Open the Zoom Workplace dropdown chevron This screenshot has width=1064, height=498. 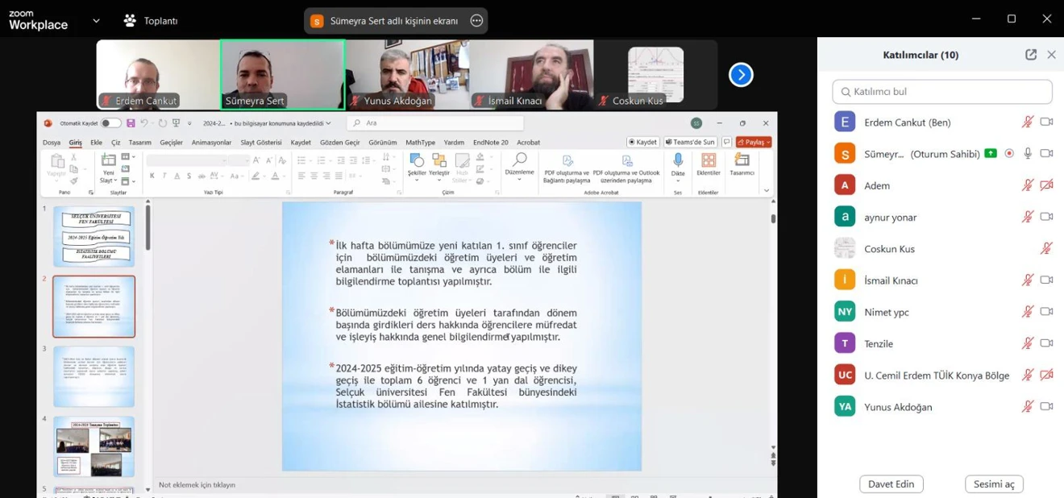[96, 20]
